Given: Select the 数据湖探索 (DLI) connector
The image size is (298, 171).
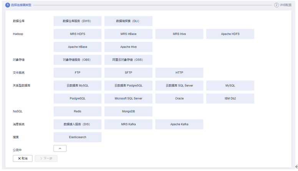Looking at the screenshot, I should point(128,21).
